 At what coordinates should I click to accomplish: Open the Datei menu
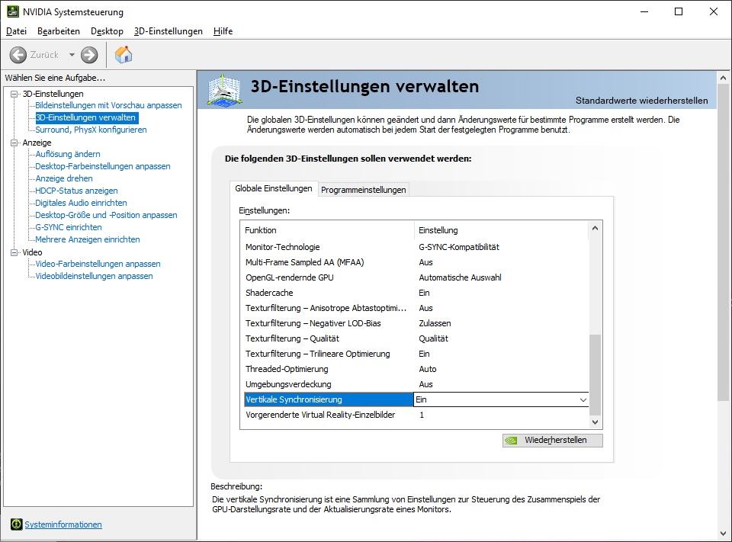click(16, 31)
